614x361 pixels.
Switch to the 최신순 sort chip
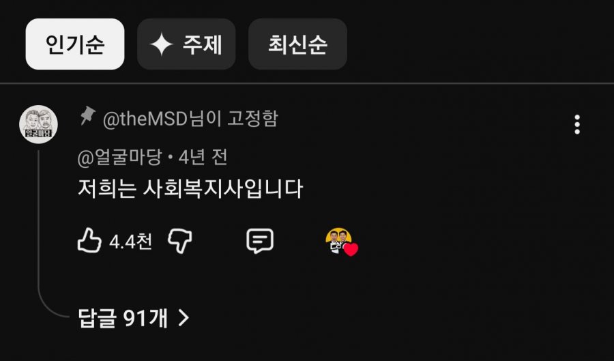[x=297, y=44]
